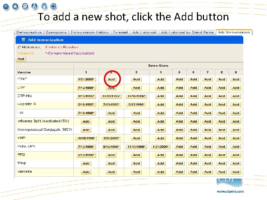The image size is (267, 200).
Task: Open Add Historical by Brand Name tab
Action: pos(187,32)
